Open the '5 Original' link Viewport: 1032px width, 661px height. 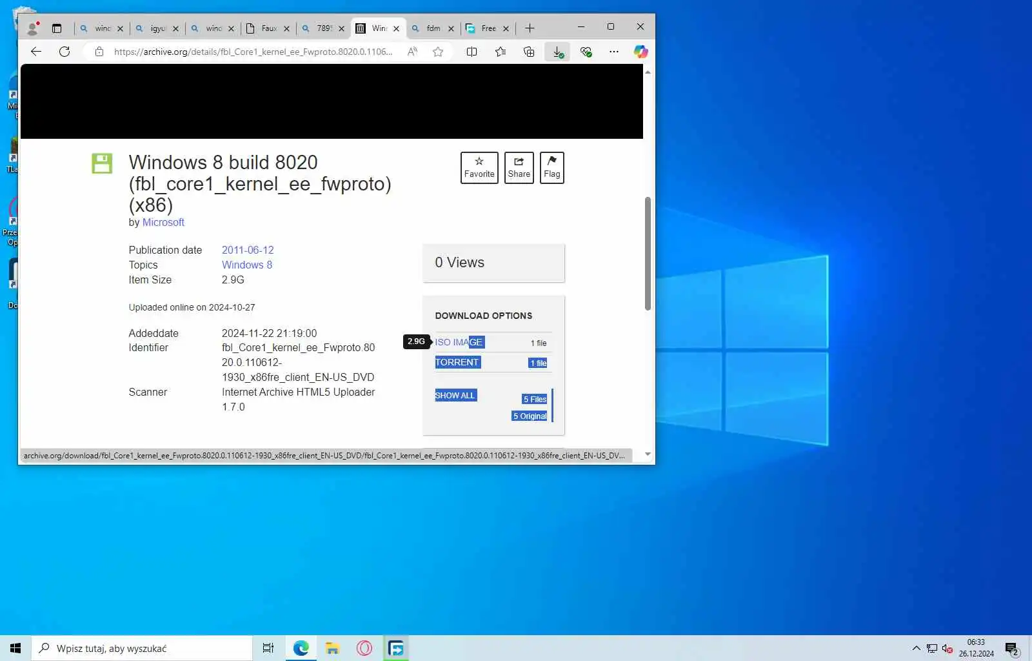click(x=530, y=416)
